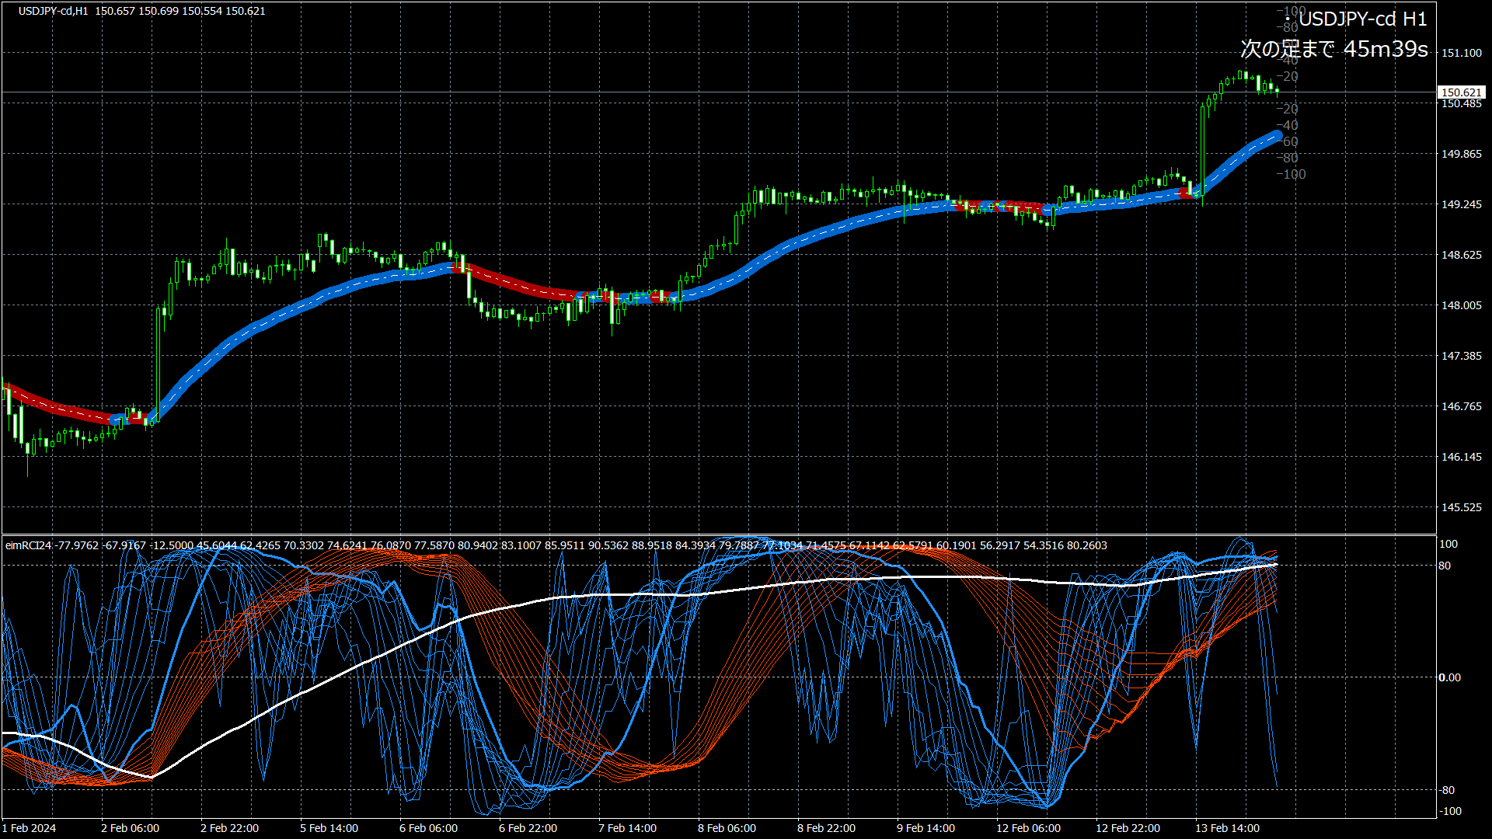This screenshot has width=1492, height=839.
Task: Click the 149.245 price scale label
Action: 1461,204
